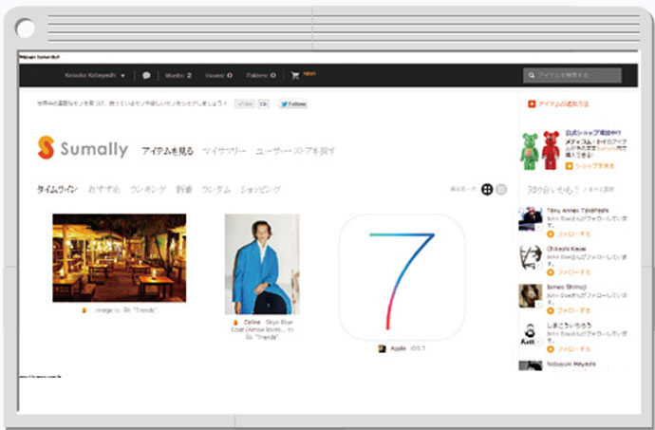The width and height of the screenshot is (655, 430).
Task: Open the Folders count in top bar
Action: pos(261,76)
